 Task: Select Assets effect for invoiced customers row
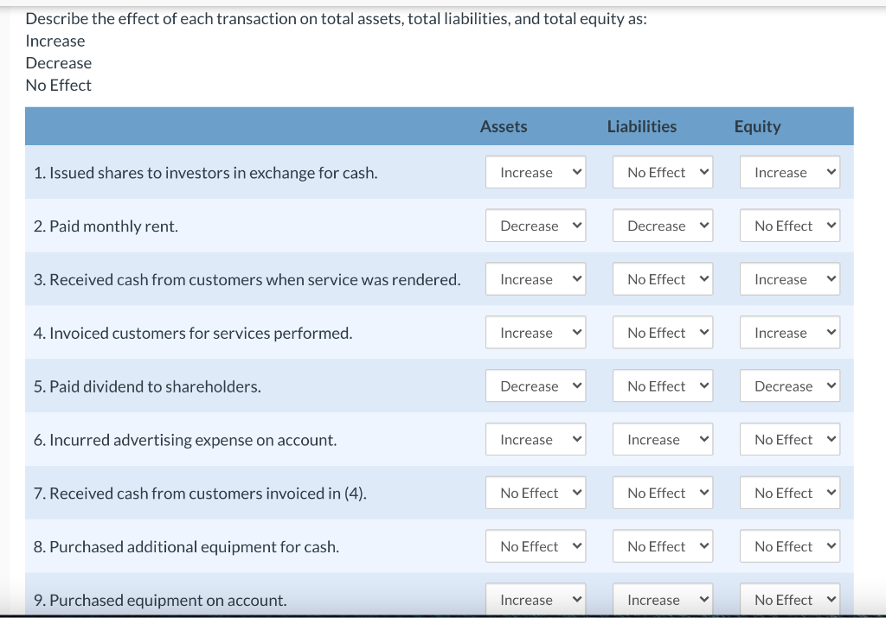[536, 333]
